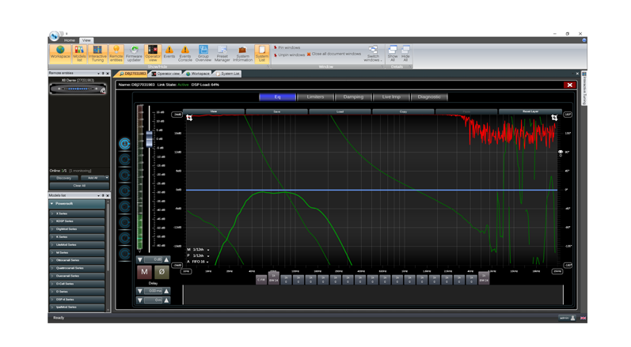Viewport: 631px width, 347px height.
Task: Toggle the Mute M button
Action: coord(144,272)
